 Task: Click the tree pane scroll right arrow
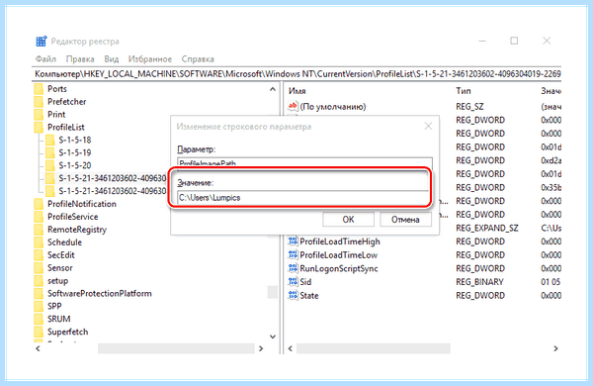(261, 348)
